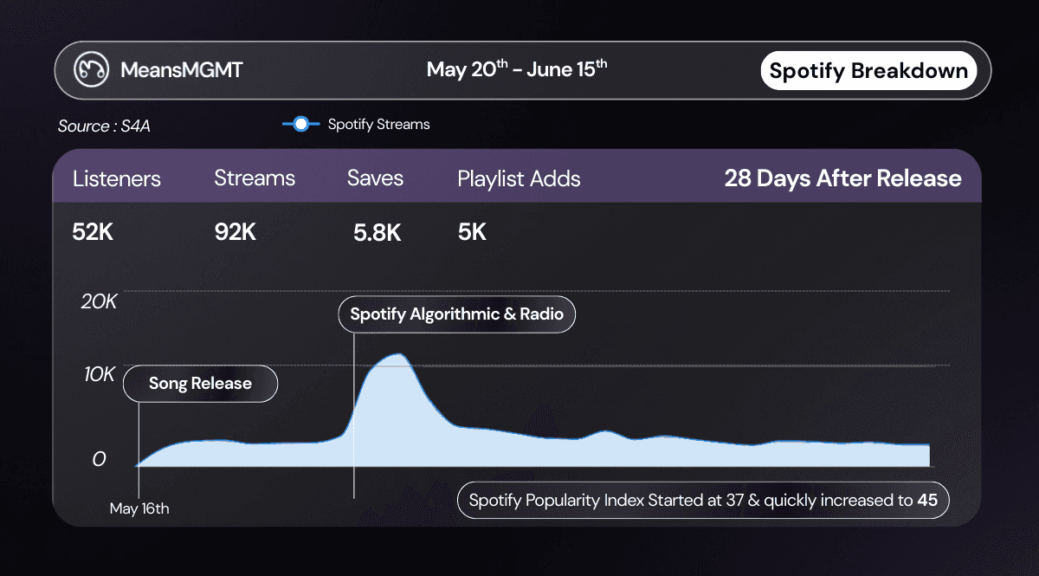Click the 5K playlist adds value

tap(472, 232)
